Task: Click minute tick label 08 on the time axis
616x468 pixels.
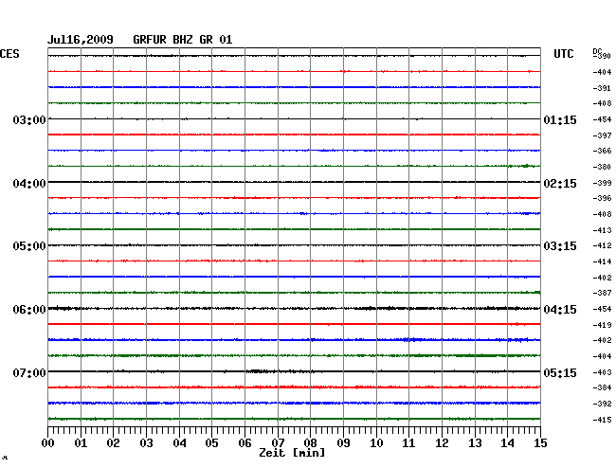Action: coord(310,443)
